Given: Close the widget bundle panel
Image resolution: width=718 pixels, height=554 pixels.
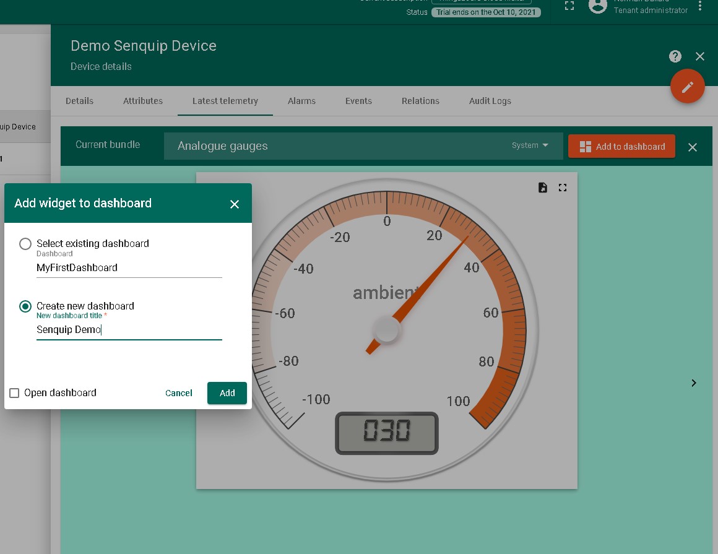Looking at the screenshot, I should tap(693, 147).
